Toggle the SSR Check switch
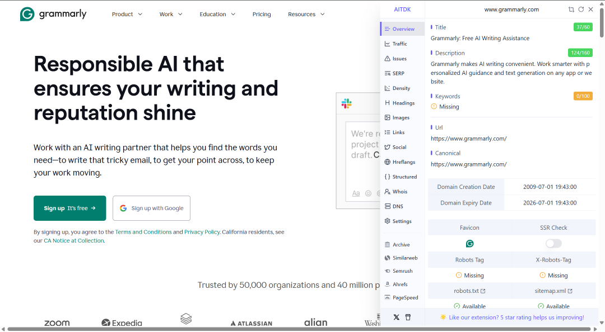Viewport: 605px width, 332px height. (x=553, y=244)
